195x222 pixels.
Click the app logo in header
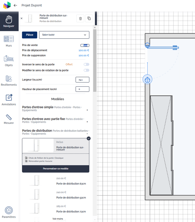pyautogui.click(x=7, y=5)
